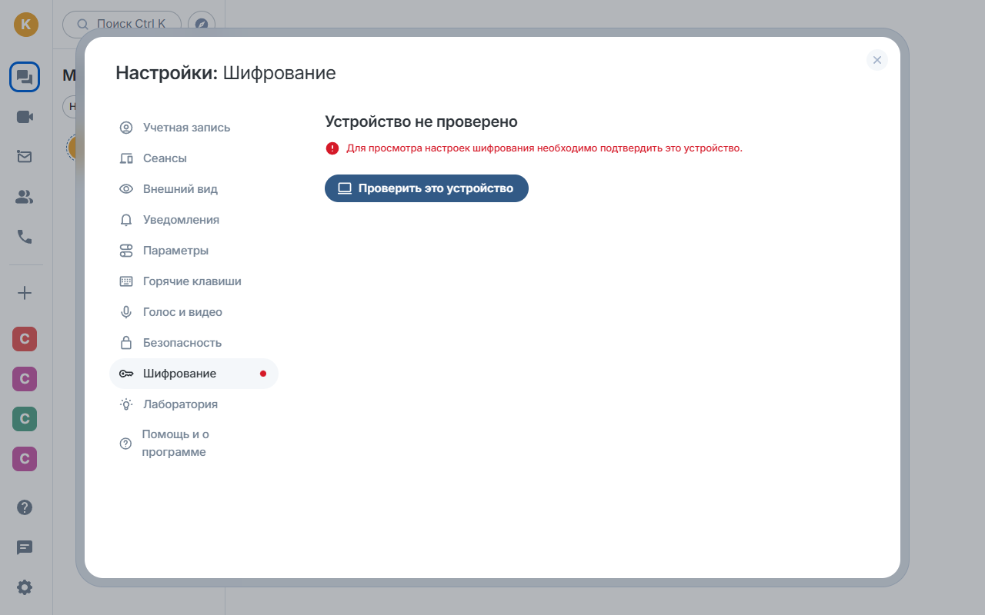985x615 pixels.
Task: Open the Голос и видео settings tab
Action: point(194,312)
